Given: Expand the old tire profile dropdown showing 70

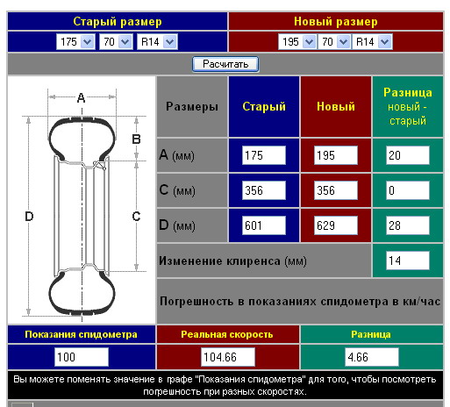Looking at the screenshot, I should point(116,42).
